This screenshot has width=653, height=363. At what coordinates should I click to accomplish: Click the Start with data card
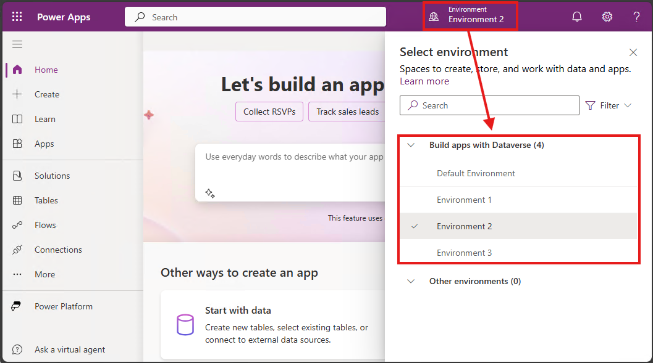tap(273, 325)
